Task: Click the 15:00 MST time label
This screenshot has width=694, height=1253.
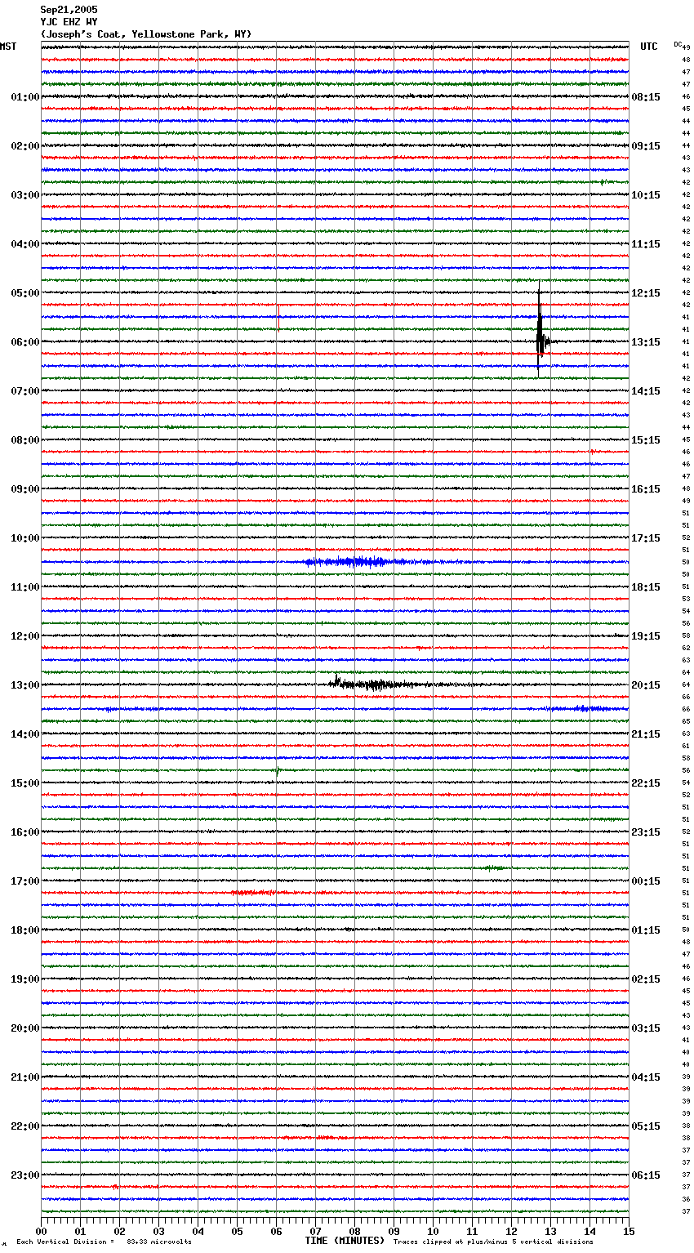Action: tap(25, 783)
